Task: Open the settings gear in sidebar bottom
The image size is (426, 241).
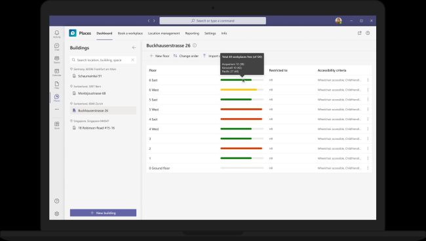Action: click(57, 214)
